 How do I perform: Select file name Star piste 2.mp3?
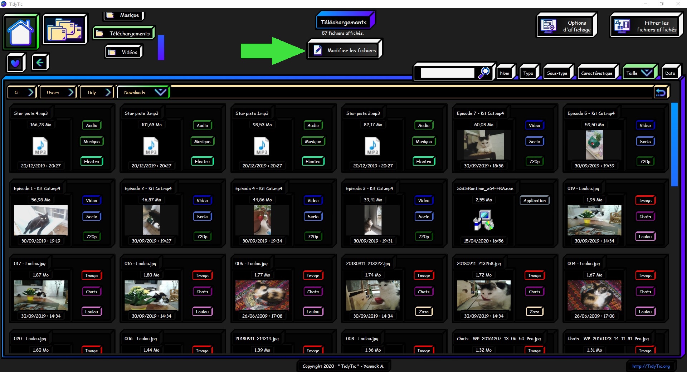(x=363, y=113)
